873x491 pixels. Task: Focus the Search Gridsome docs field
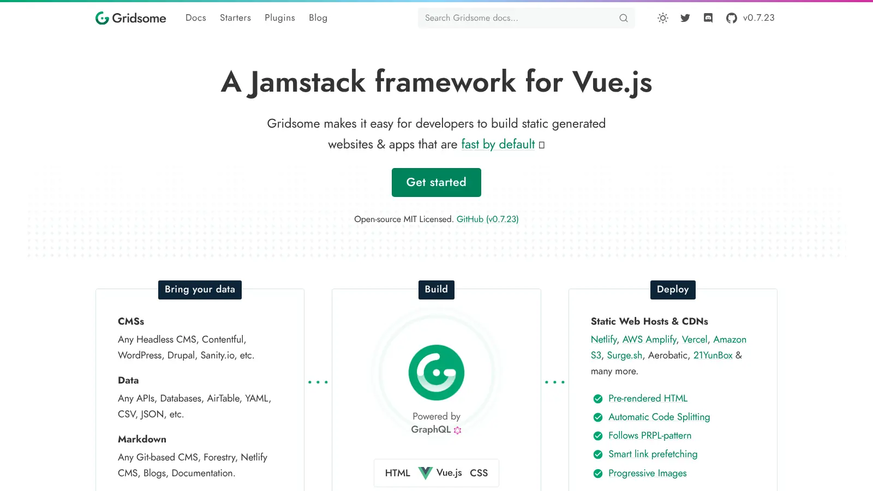click(x=527, y=18)
